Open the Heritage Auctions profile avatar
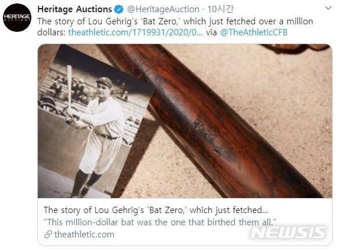The image size is (338, 249). point(17,17)
